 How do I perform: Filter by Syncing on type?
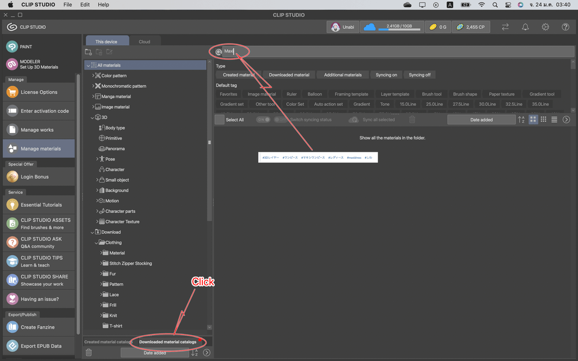pyautogui.click(x=387, y=75)
